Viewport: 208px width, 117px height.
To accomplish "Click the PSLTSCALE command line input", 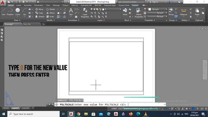I will [110, 105].
